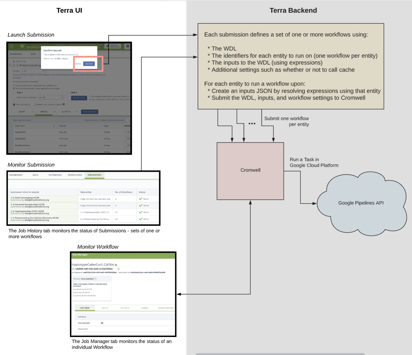Open submission 1-1-Preprocessing-For-Variant-Discovery-HG38
The height and width of the screenshot is (355, 412).
pos(35,218)
